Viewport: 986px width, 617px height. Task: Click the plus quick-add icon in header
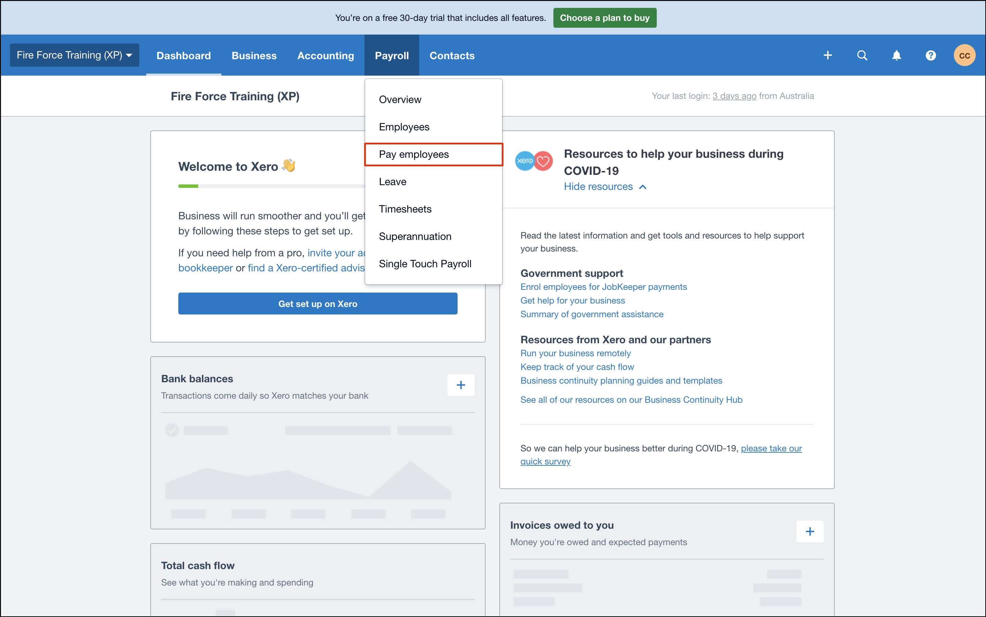coord(827,55)
